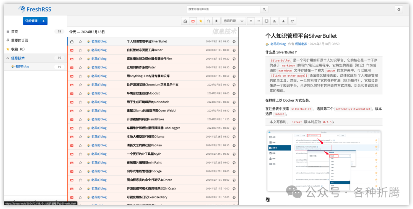Click the plus icon beside 订阅管理
Viewport: 413px width, 209px height.
44,21
